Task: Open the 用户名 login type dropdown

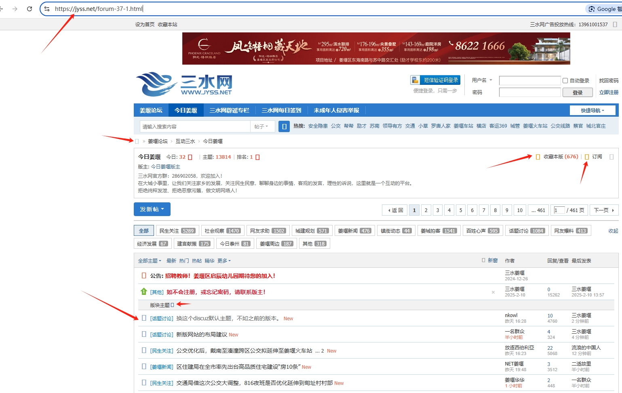Action: (482, 80)
